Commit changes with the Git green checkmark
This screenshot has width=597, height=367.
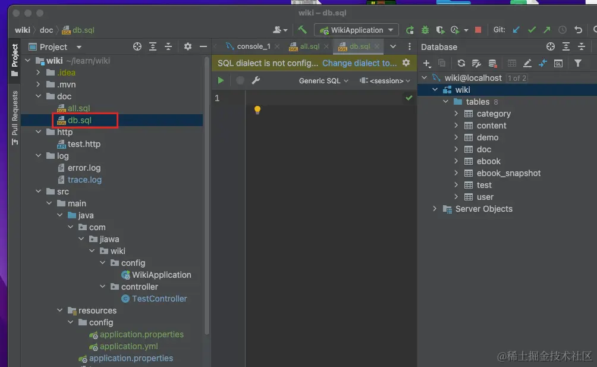[532, 30]
